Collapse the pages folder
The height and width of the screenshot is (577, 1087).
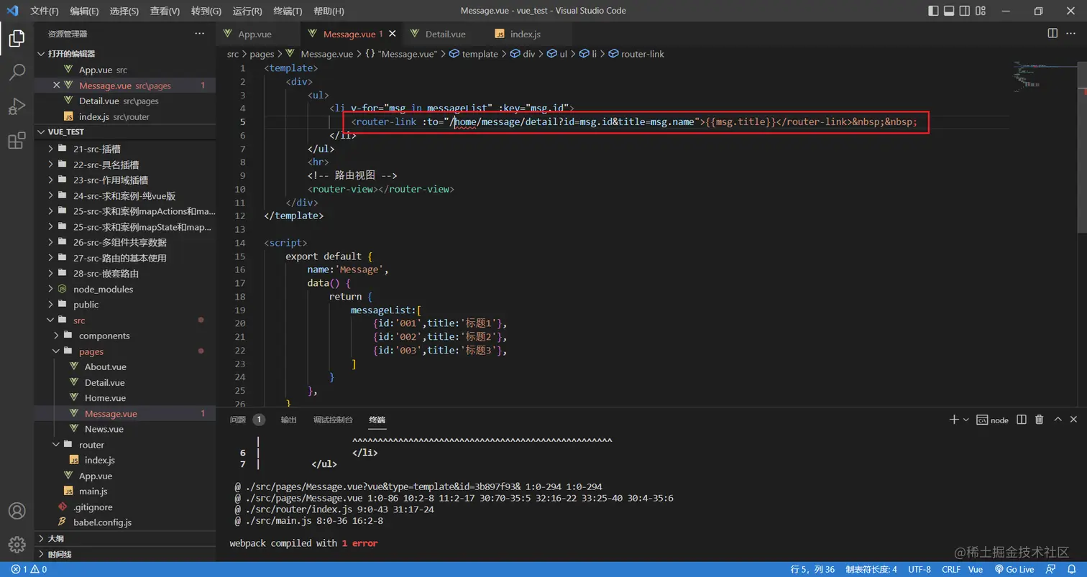[91, 351]
